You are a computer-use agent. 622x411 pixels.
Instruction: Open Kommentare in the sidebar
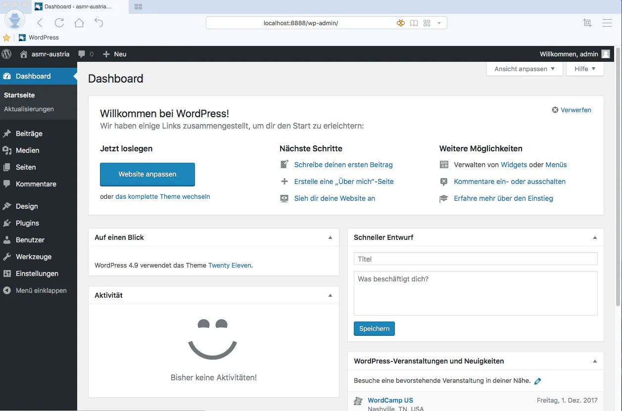click(x=38, y=184)
